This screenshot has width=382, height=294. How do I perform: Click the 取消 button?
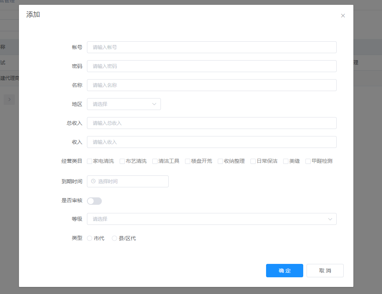point(325,271)
